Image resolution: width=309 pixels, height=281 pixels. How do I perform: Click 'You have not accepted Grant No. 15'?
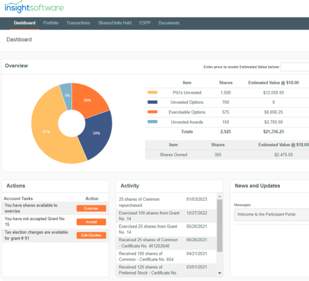(x=35, y=221)
